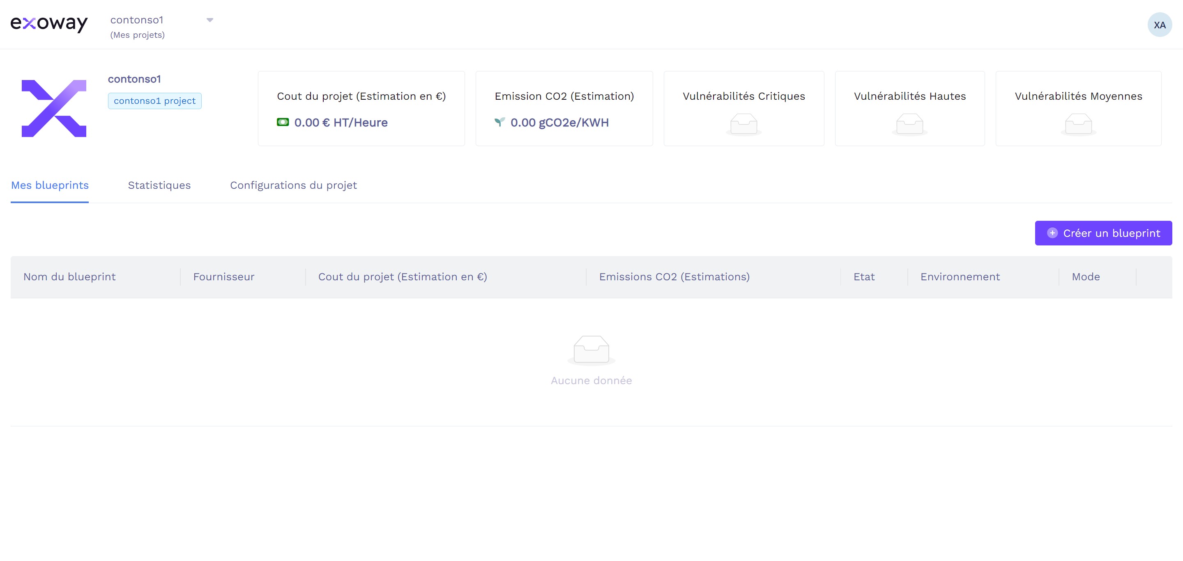Viewport: 1183px width, 561px height.
Task: Click the CO2 leaf icon
Action: (x=499, y=122)
